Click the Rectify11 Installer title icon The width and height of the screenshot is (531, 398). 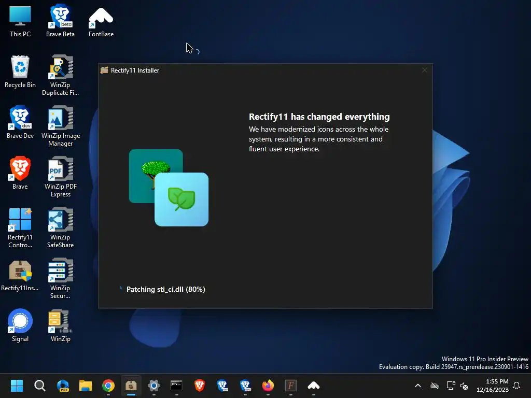104,70
